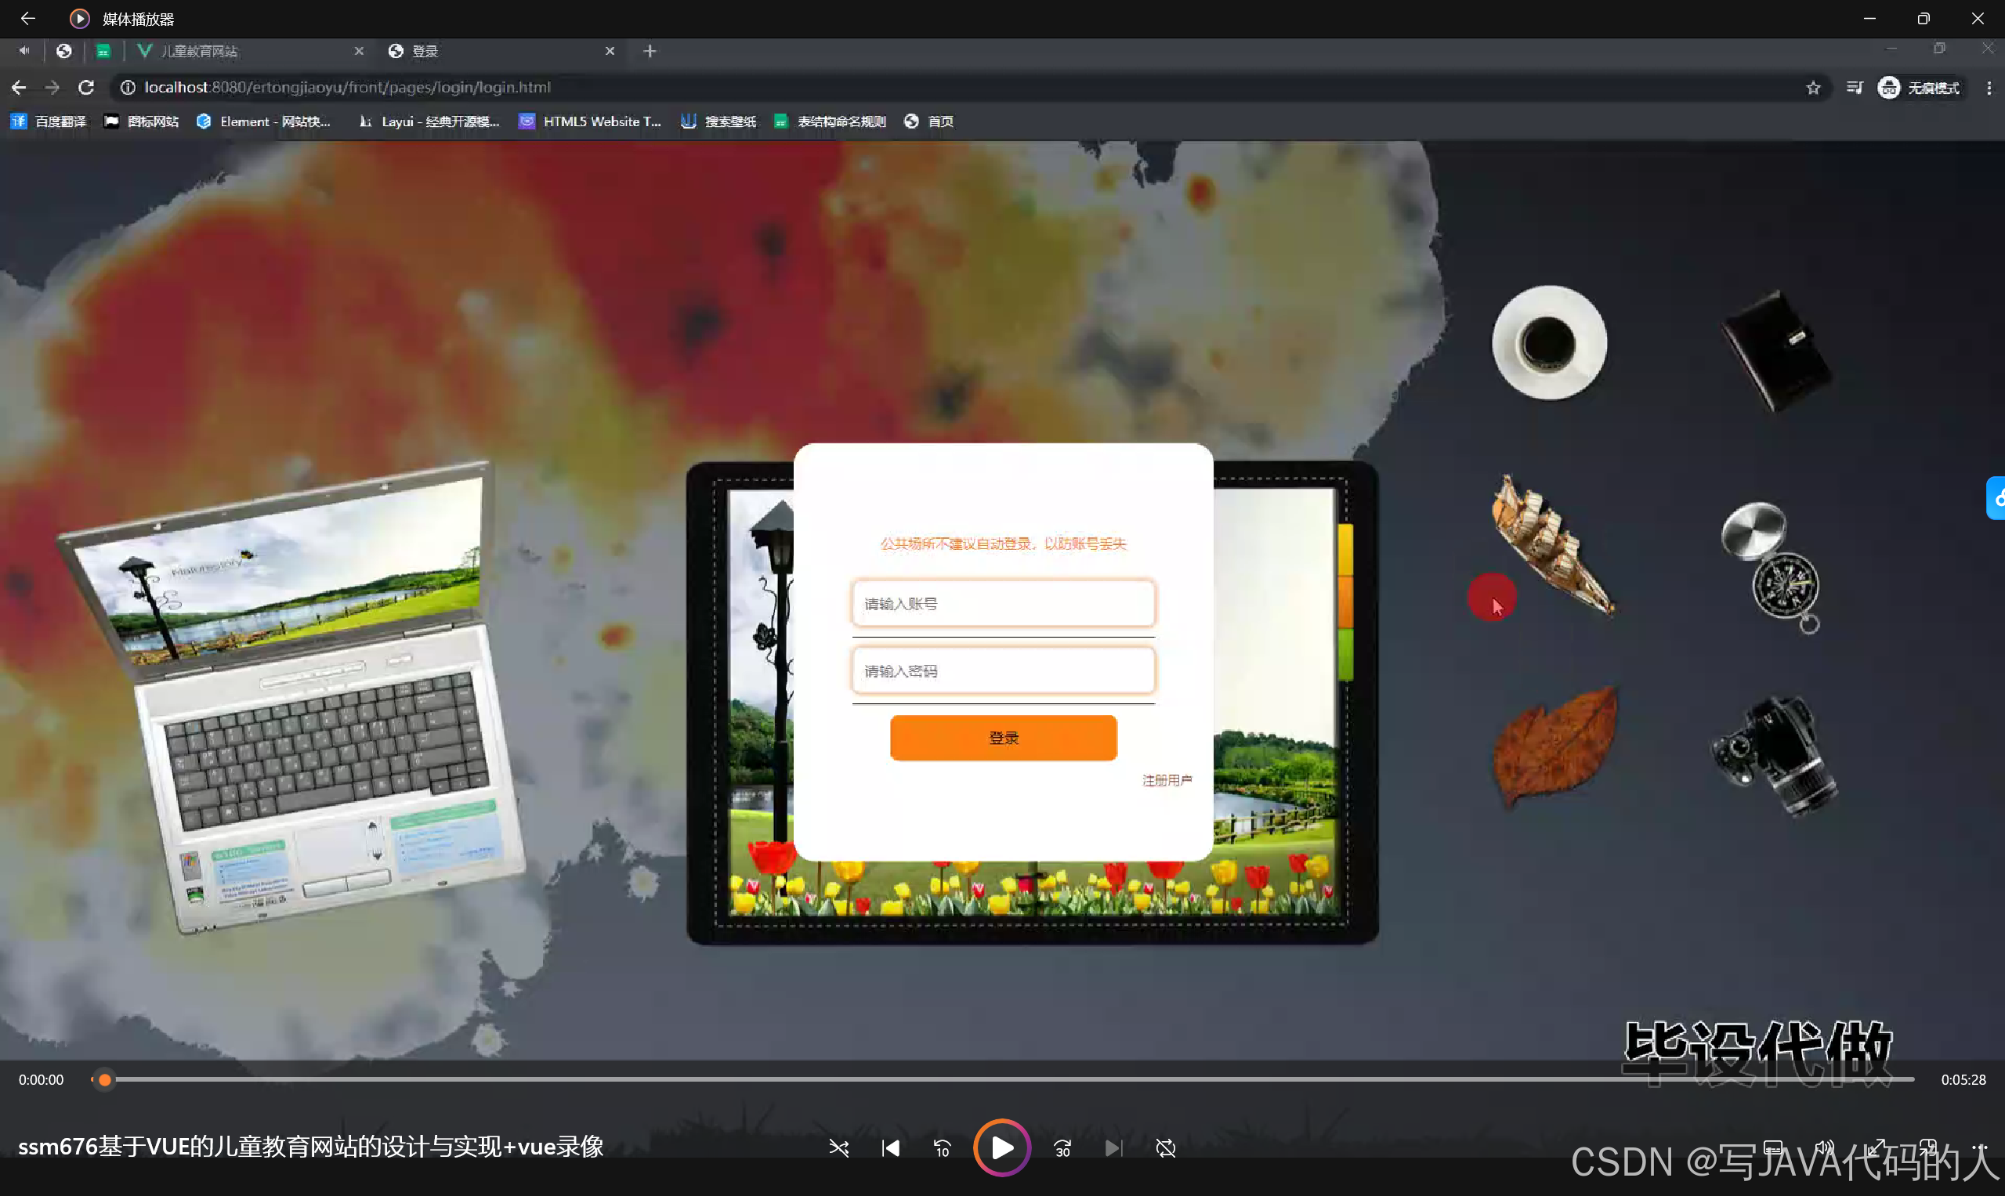2005x1196 pixels.
Task: Skip back 10 seconds
Action: click(942, 1147)
